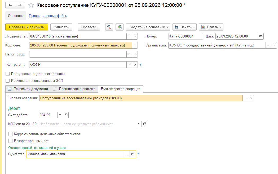Click the green pencil signature icon
Screen dimensions: 278x174
click(120, 27)
